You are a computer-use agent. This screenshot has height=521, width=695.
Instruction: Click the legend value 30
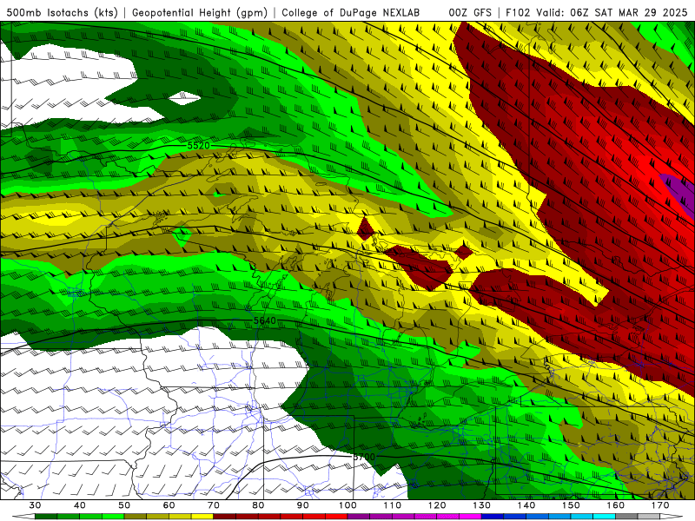[35, 505]
